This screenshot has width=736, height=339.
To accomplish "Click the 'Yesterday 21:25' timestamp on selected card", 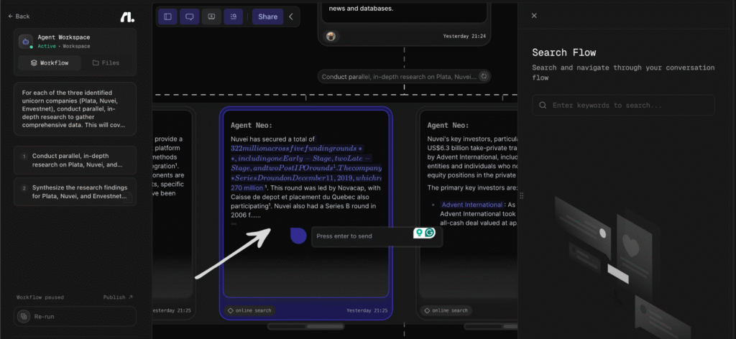I will pos(367,310).
